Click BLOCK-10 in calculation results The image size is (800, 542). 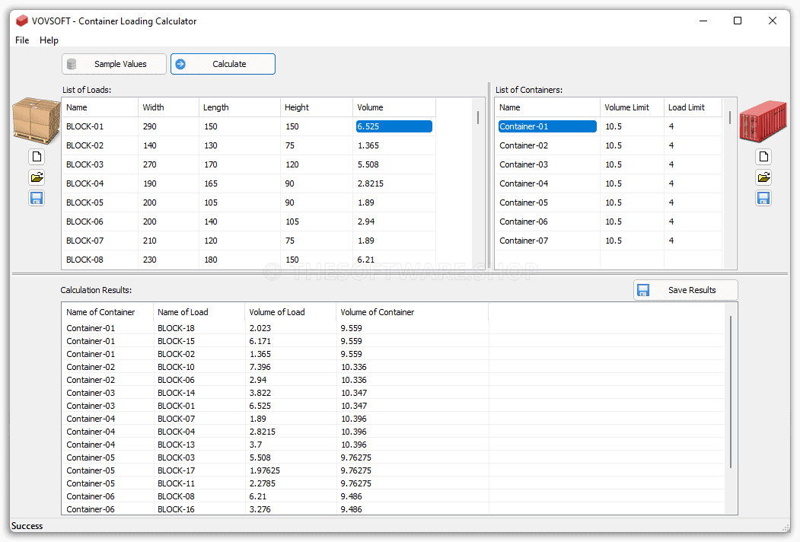(x=176, y=367)
